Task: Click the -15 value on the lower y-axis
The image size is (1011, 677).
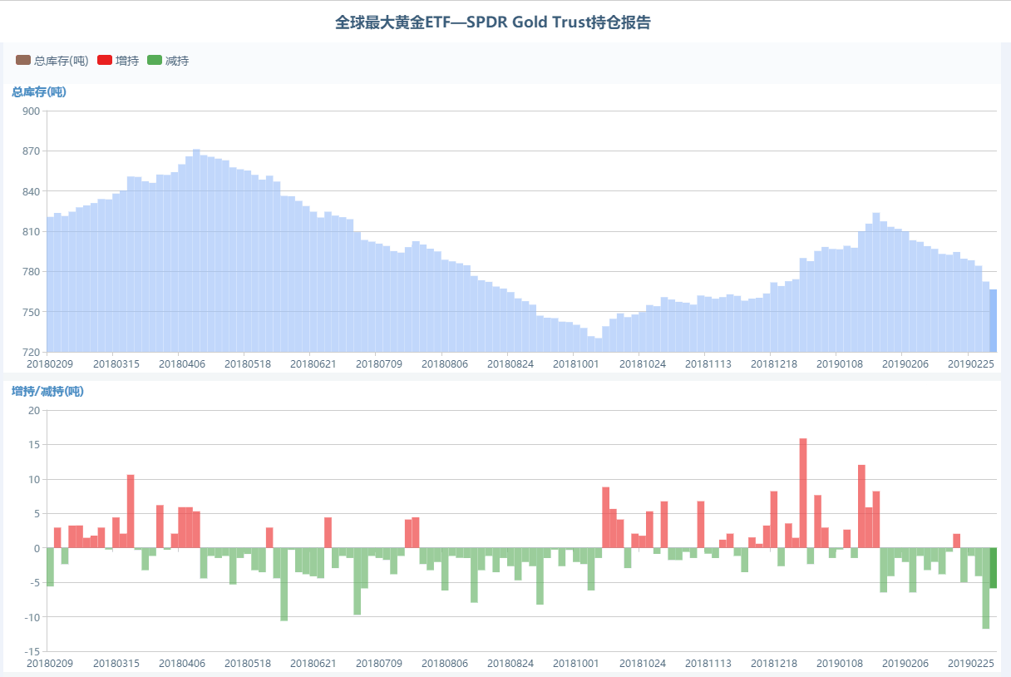Action: coord(32,651)
